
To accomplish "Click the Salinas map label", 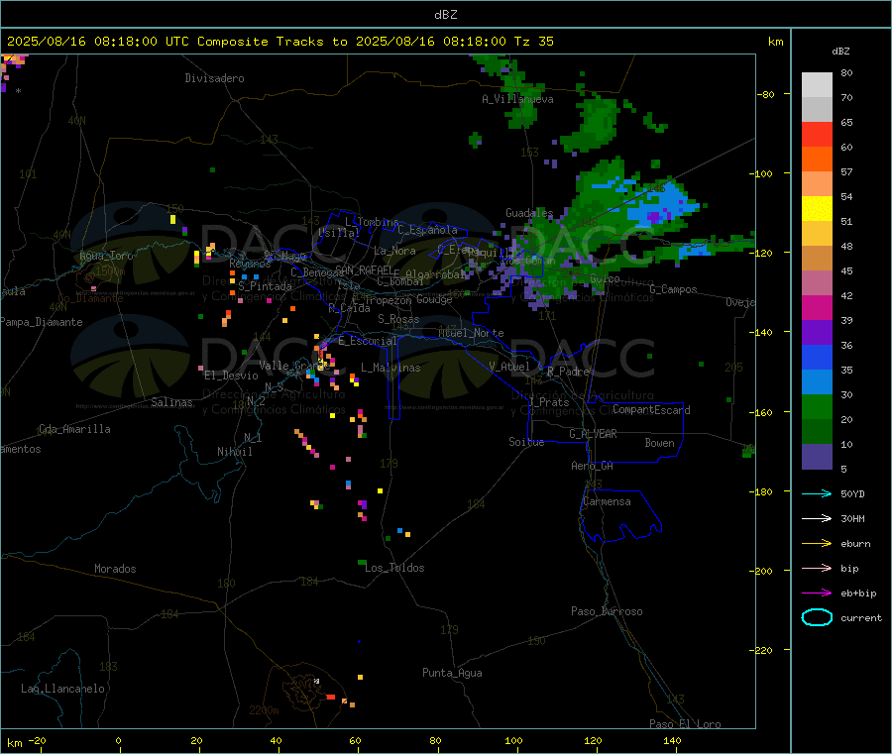I will (171, 402).
